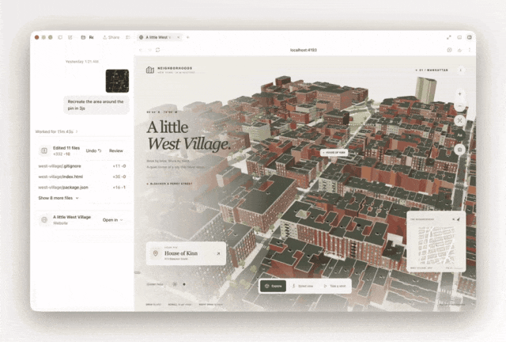506x342 pixels.
Task: Open the House of Kinn card arrow
Action: pyautogui.click(x=218, y=254)
